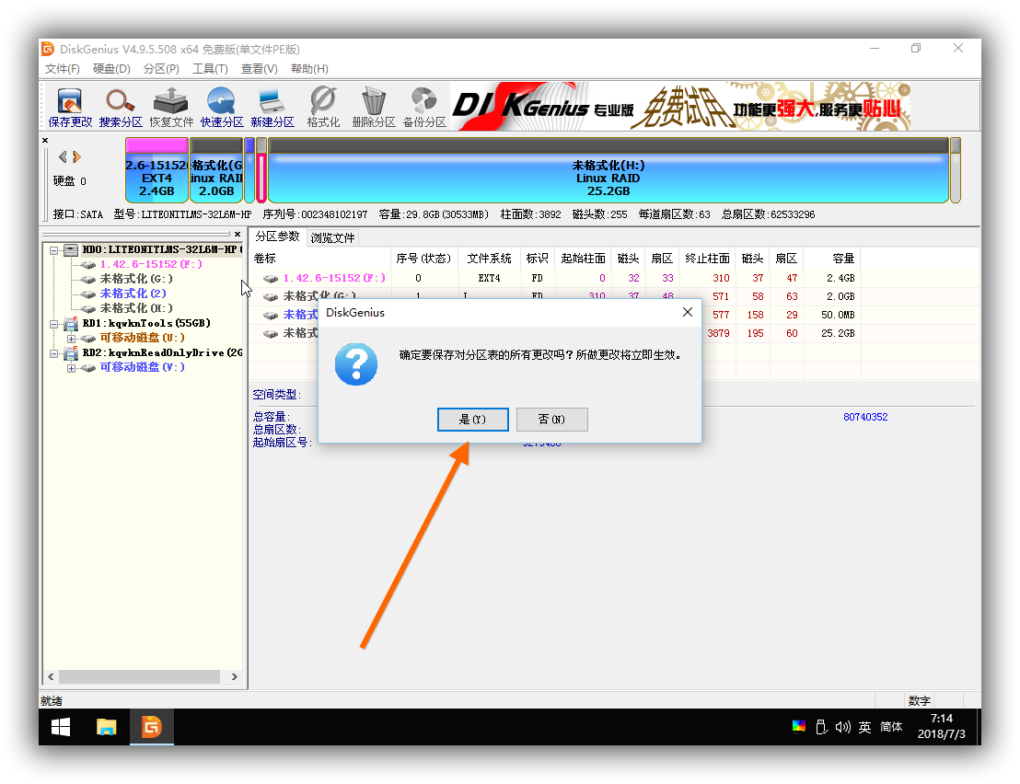Click the DiskGenius banner advertisement
1020x784 pixels.
(679, 106)
